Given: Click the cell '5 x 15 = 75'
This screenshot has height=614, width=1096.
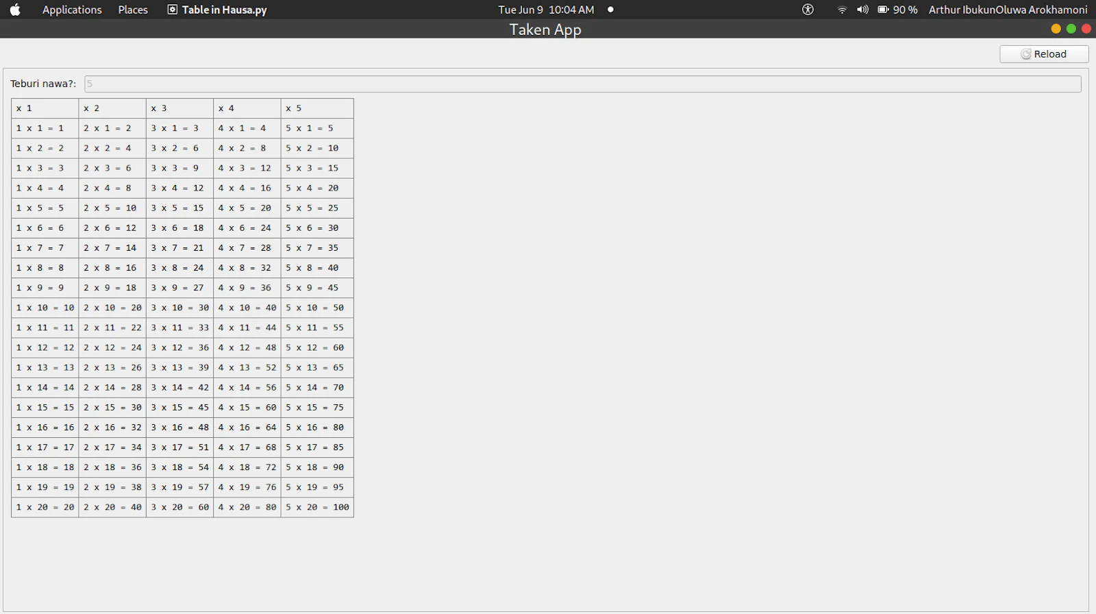Looking at the screenshot, I should 317,407.
